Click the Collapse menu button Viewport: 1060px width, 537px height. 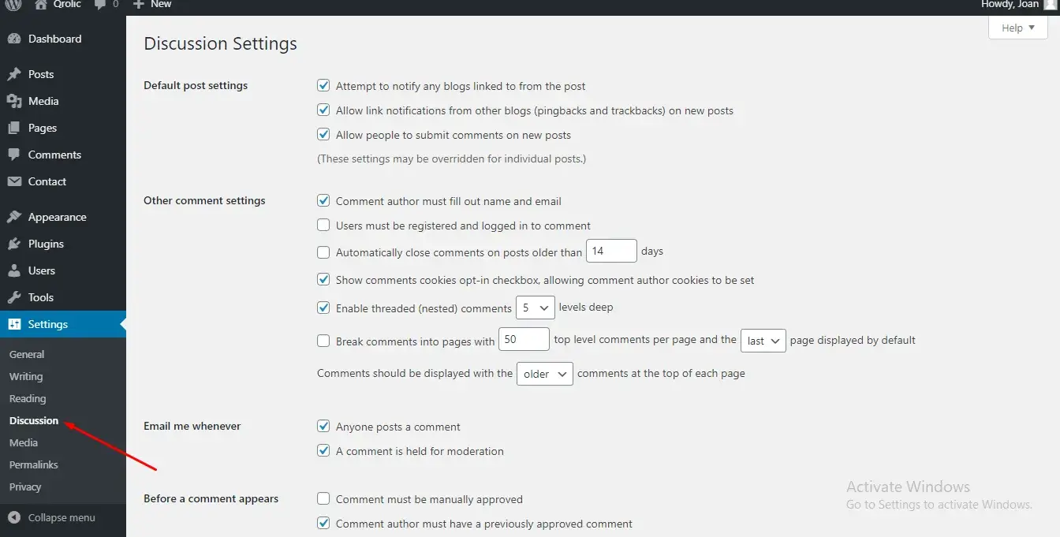[x=52, y=518]
